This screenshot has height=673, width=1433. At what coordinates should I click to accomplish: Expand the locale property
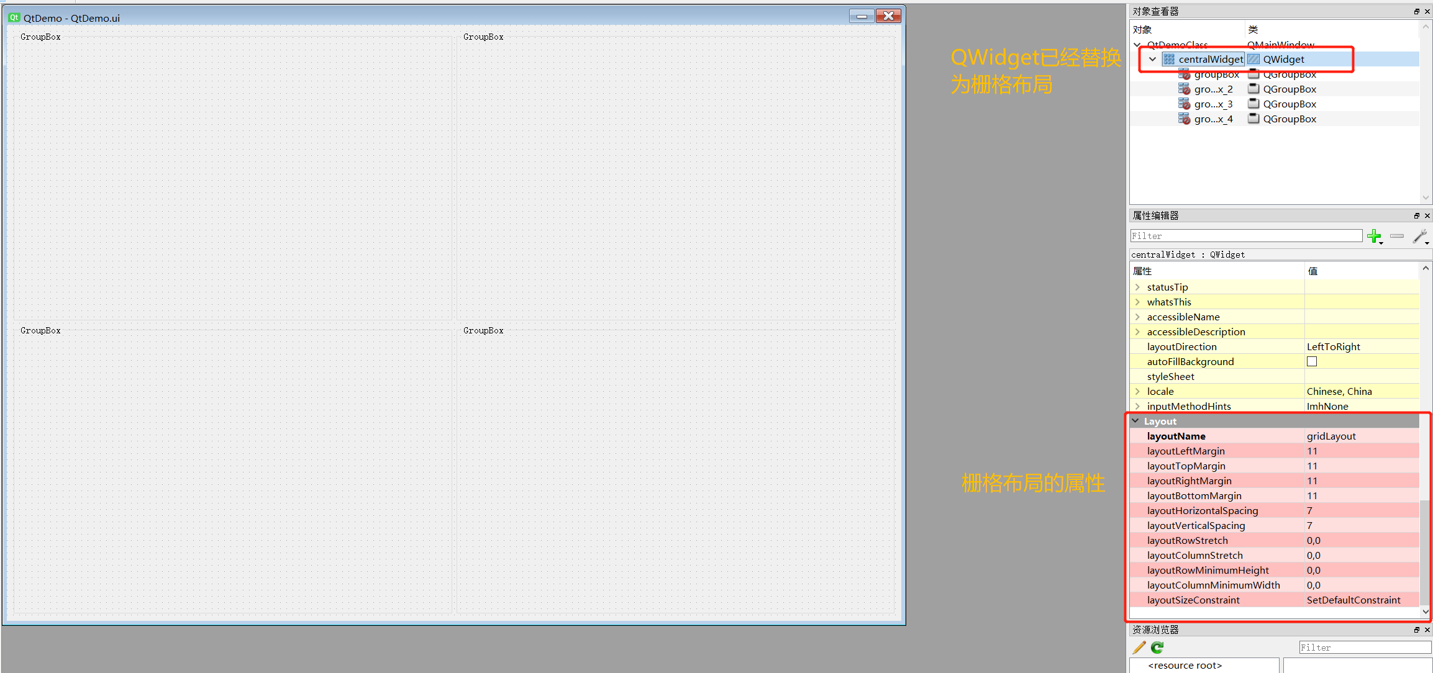point(1137,391)
